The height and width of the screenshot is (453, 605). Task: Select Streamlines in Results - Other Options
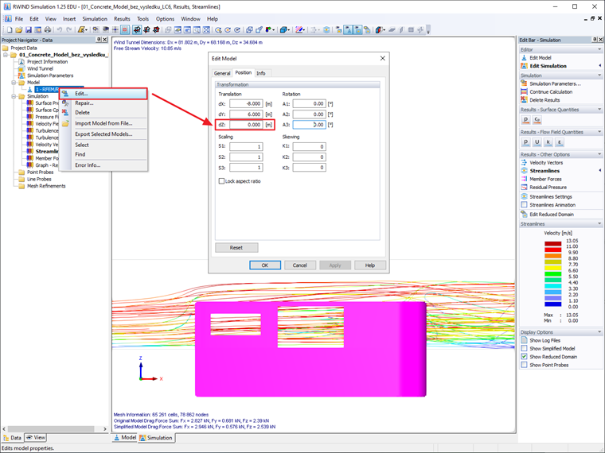(x=544, y=171)
